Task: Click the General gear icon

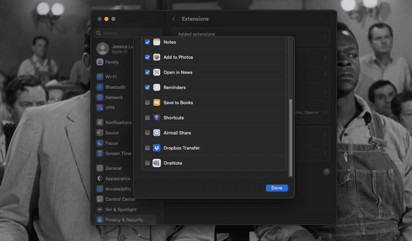Action: [x=100, y=168]
